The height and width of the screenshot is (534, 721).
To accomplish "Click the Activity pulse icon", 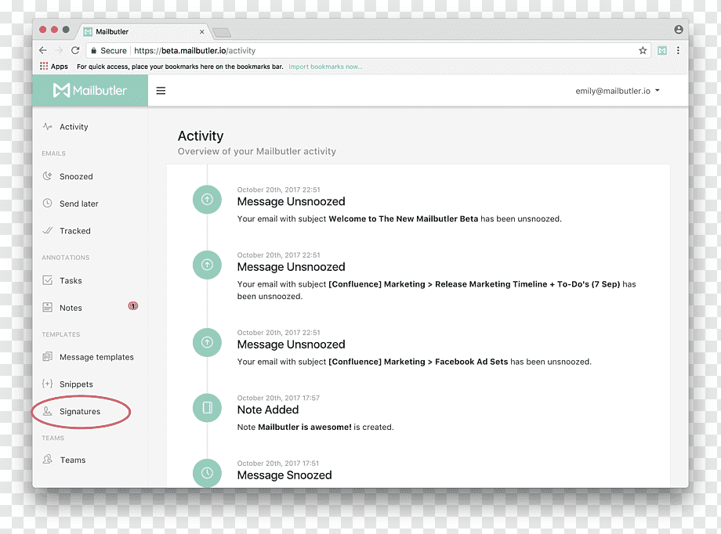I will 47,126.
